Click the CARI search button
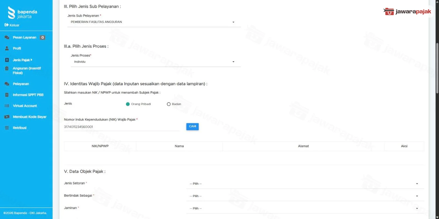The image size is (439, 219). click(192, 127)
